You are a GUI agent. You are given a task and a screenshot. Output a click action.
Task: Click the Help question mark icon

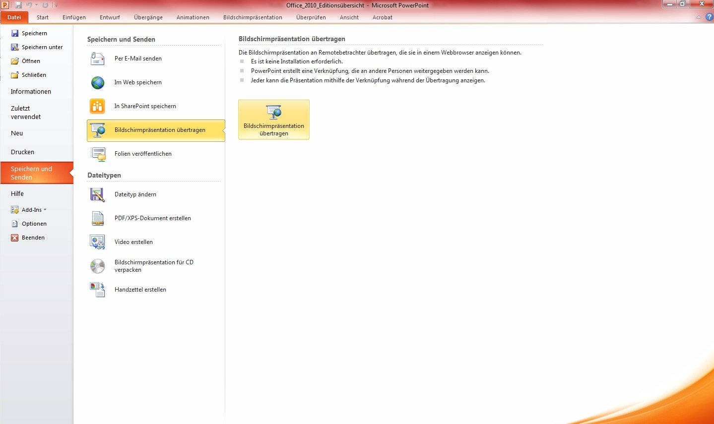click(x=709, y=17)
